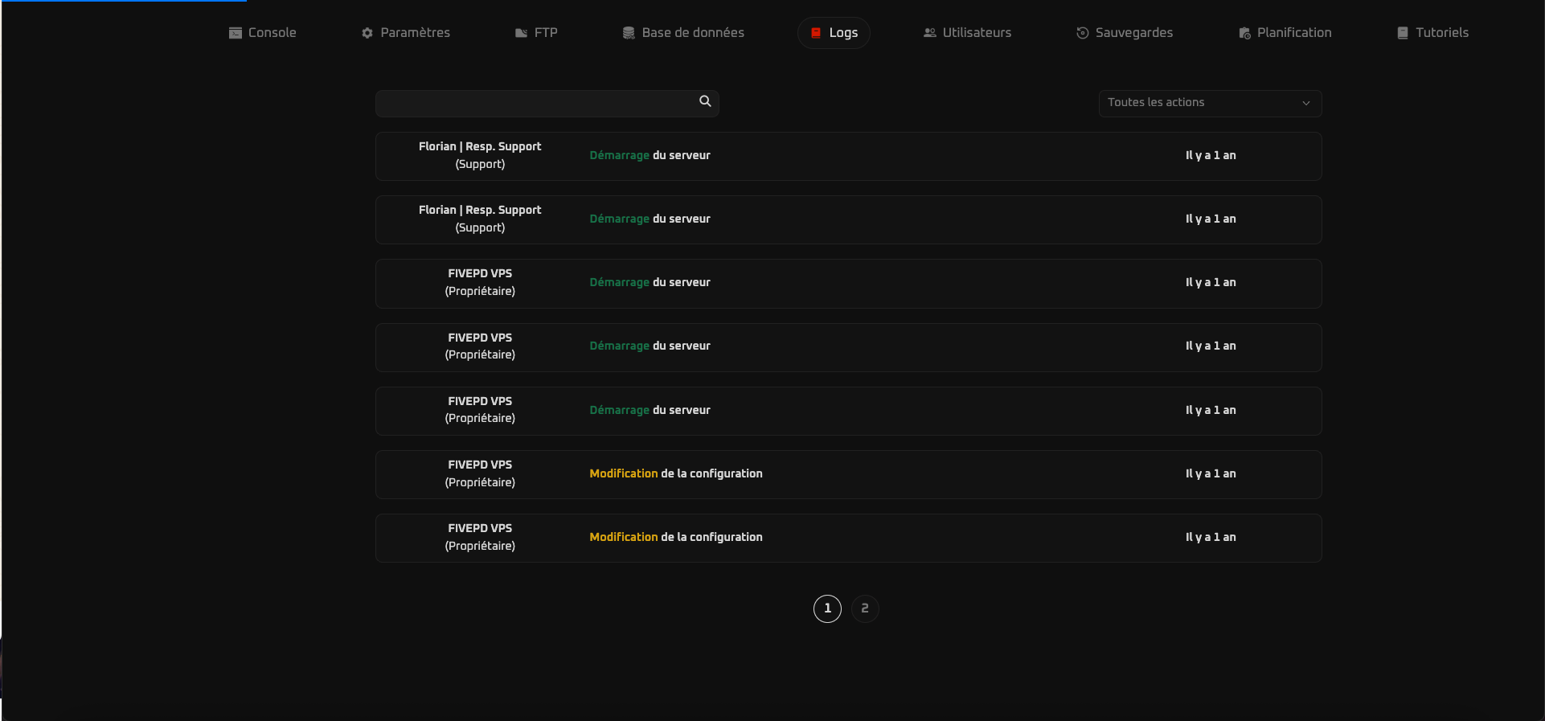
Task: Go to page 2 of logs
Action: (x=865, y=608)
